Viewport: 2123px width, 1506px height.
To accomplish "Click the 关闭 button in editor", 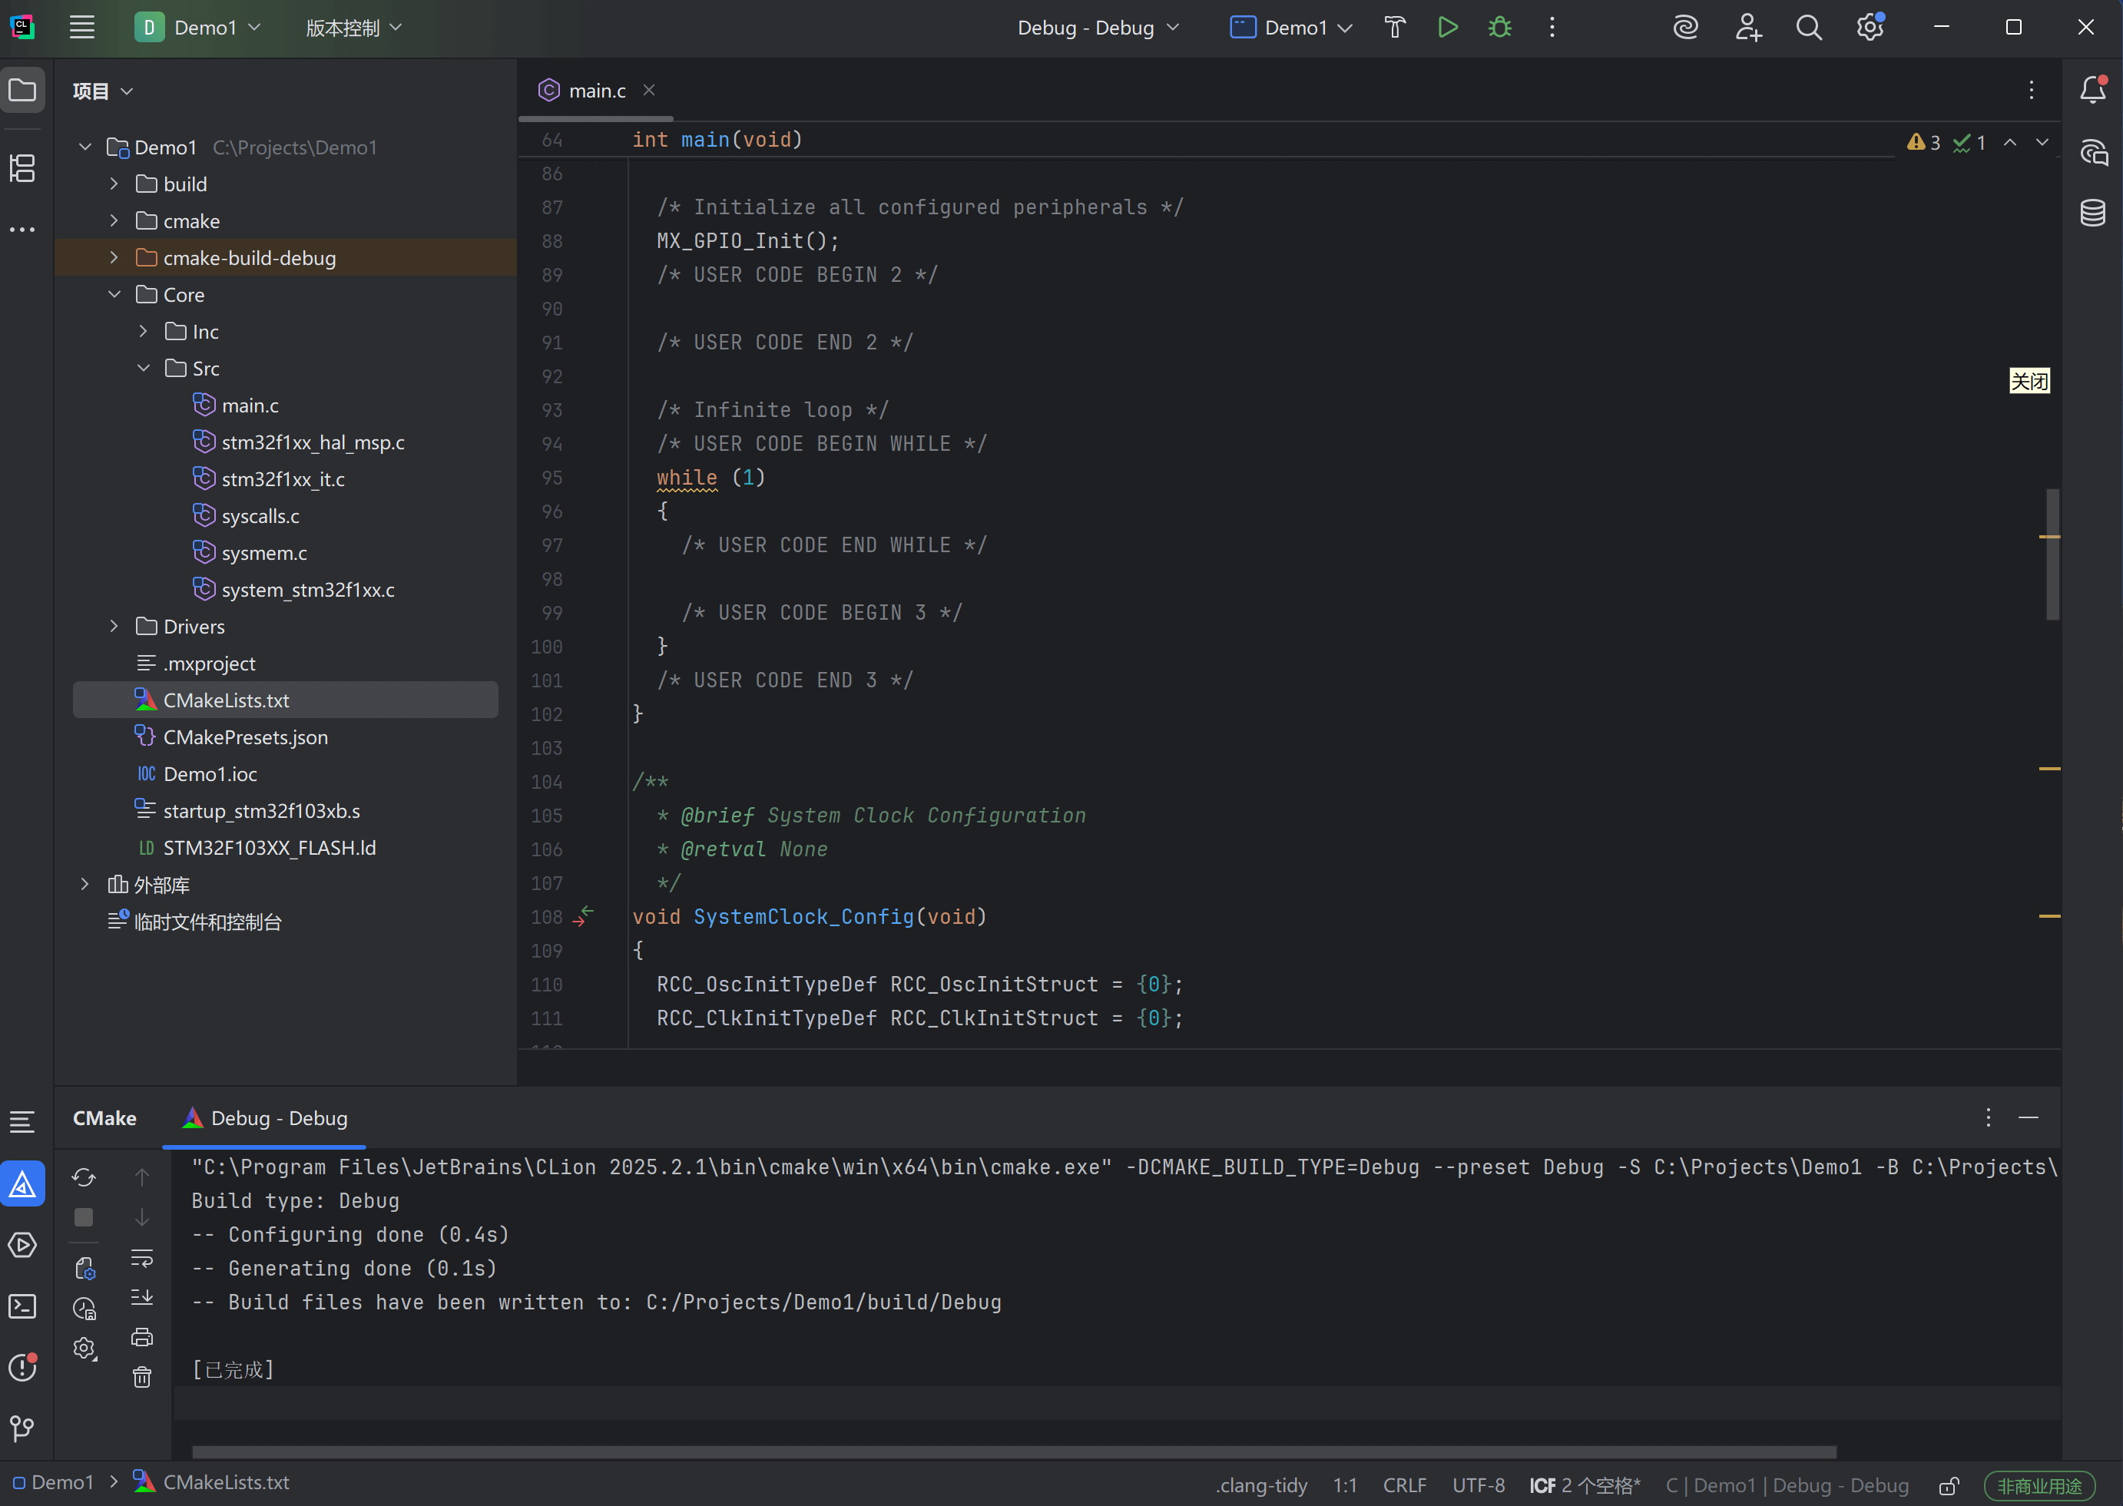I will (x=2029, y=381).
